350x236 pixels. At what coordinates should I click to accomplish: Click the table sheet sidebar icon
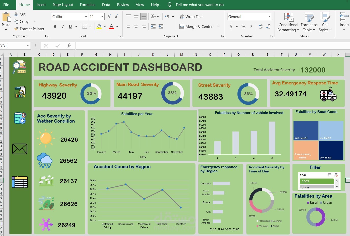tap(20, 182)
